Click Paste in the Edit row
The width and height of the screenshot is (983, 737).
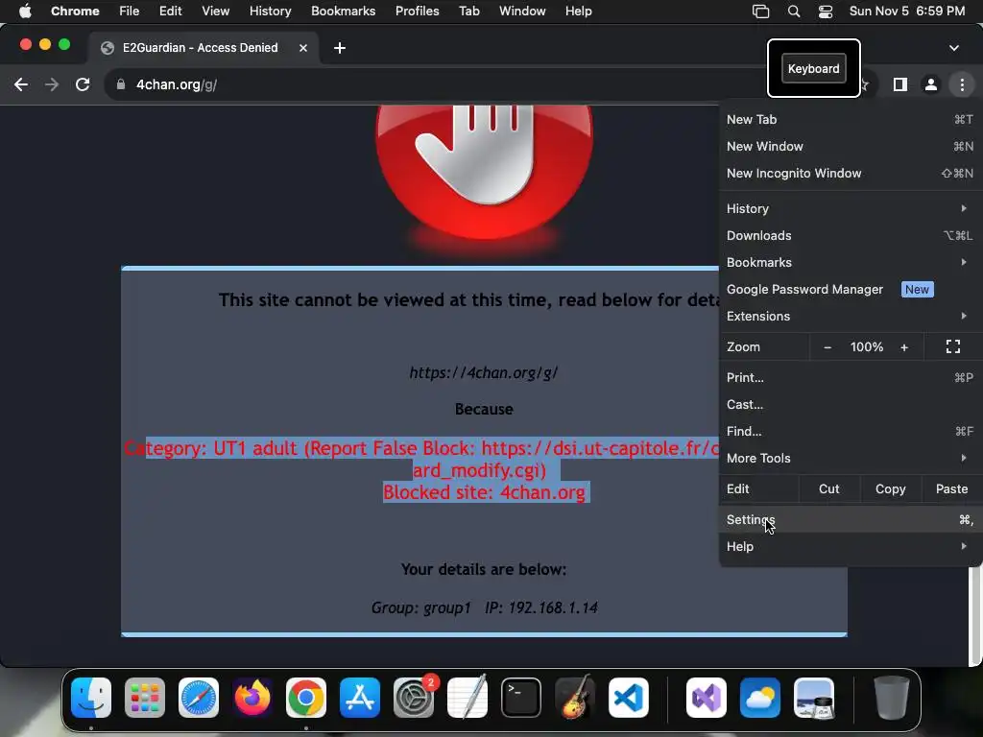951,488
